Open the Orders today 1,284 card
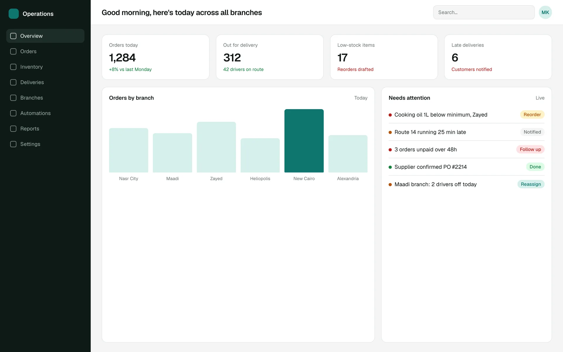 [x=155, y=57]
